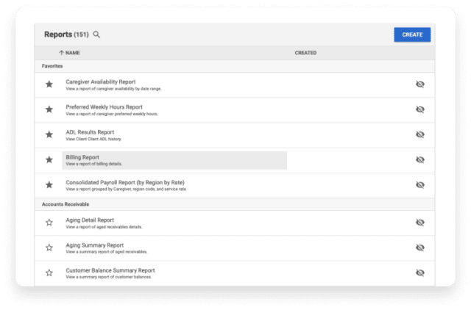Unstar the Preferred Weekly Hours Report
The width and height of the screenshot is (471, 310).
point(49,109)
